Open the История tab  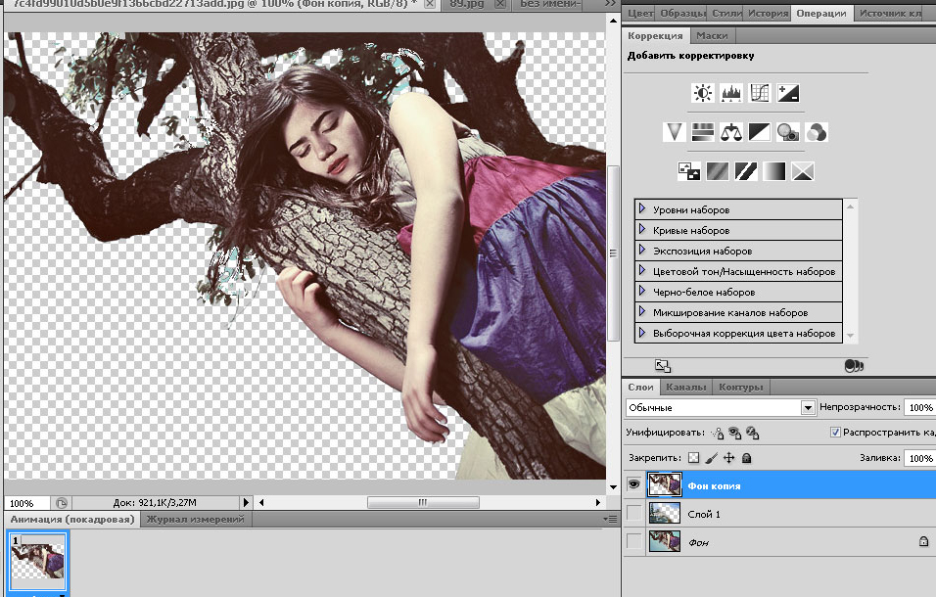(769, 13)
